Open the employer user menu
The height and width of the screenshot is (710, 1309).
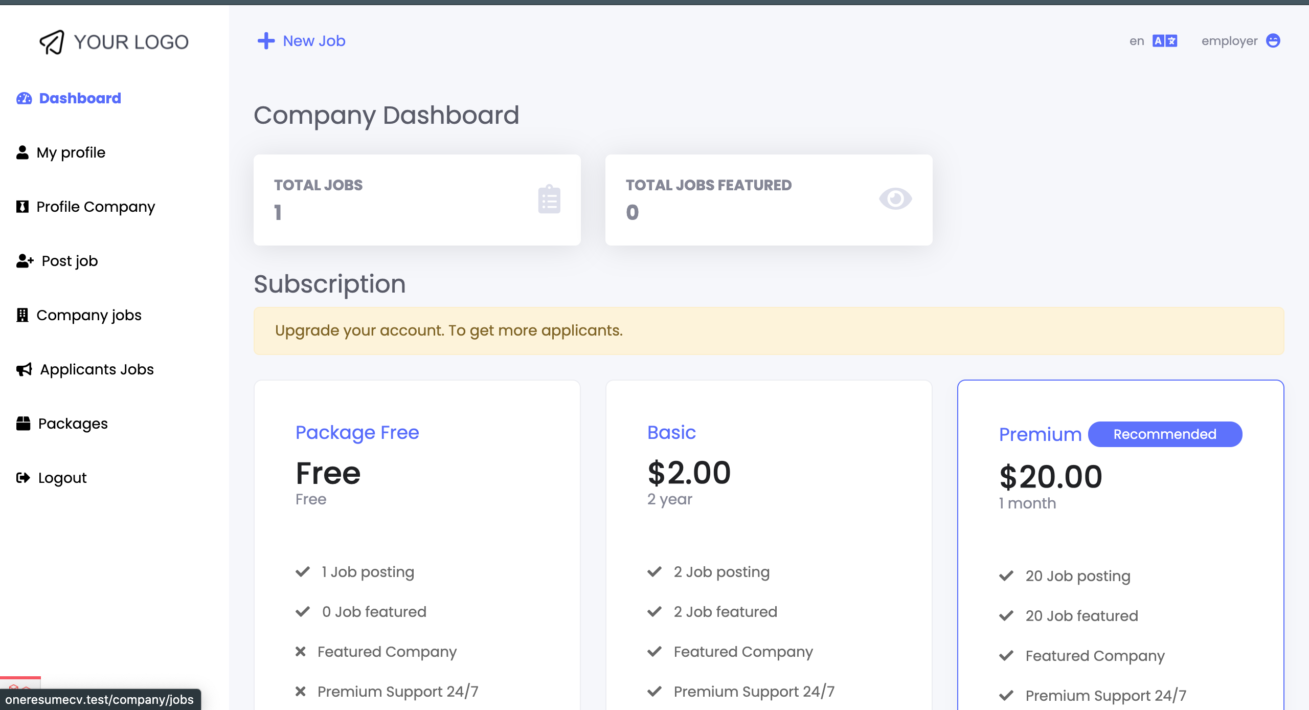1229,41
